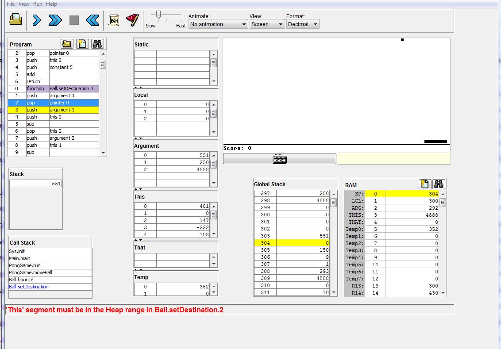Open the File menu
501x349 pixels.
[x=11, y=4]
